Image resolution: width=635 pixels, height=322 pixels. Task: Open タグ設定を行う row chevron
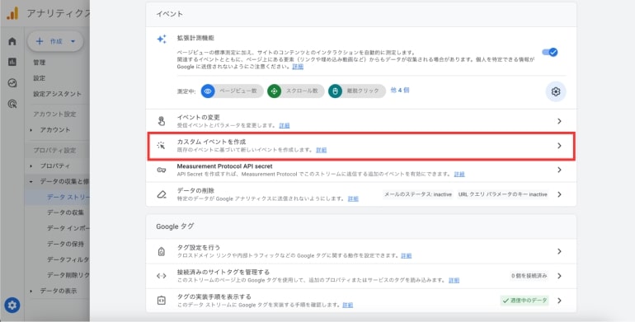(x=559, y=252)
